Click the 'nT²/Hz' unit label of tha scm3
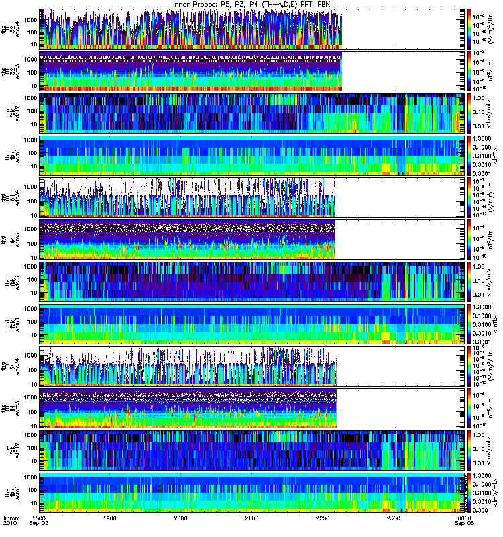Viewport: 503px width, 537px height. (x=490, y=71)
